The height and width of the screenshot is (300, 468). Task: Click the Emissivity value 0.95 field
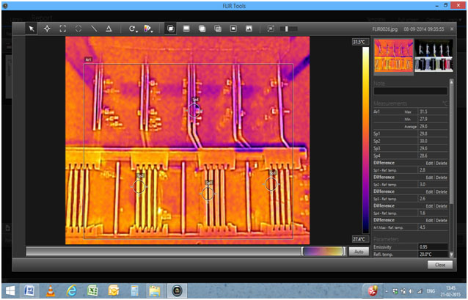tap(433, 247)
